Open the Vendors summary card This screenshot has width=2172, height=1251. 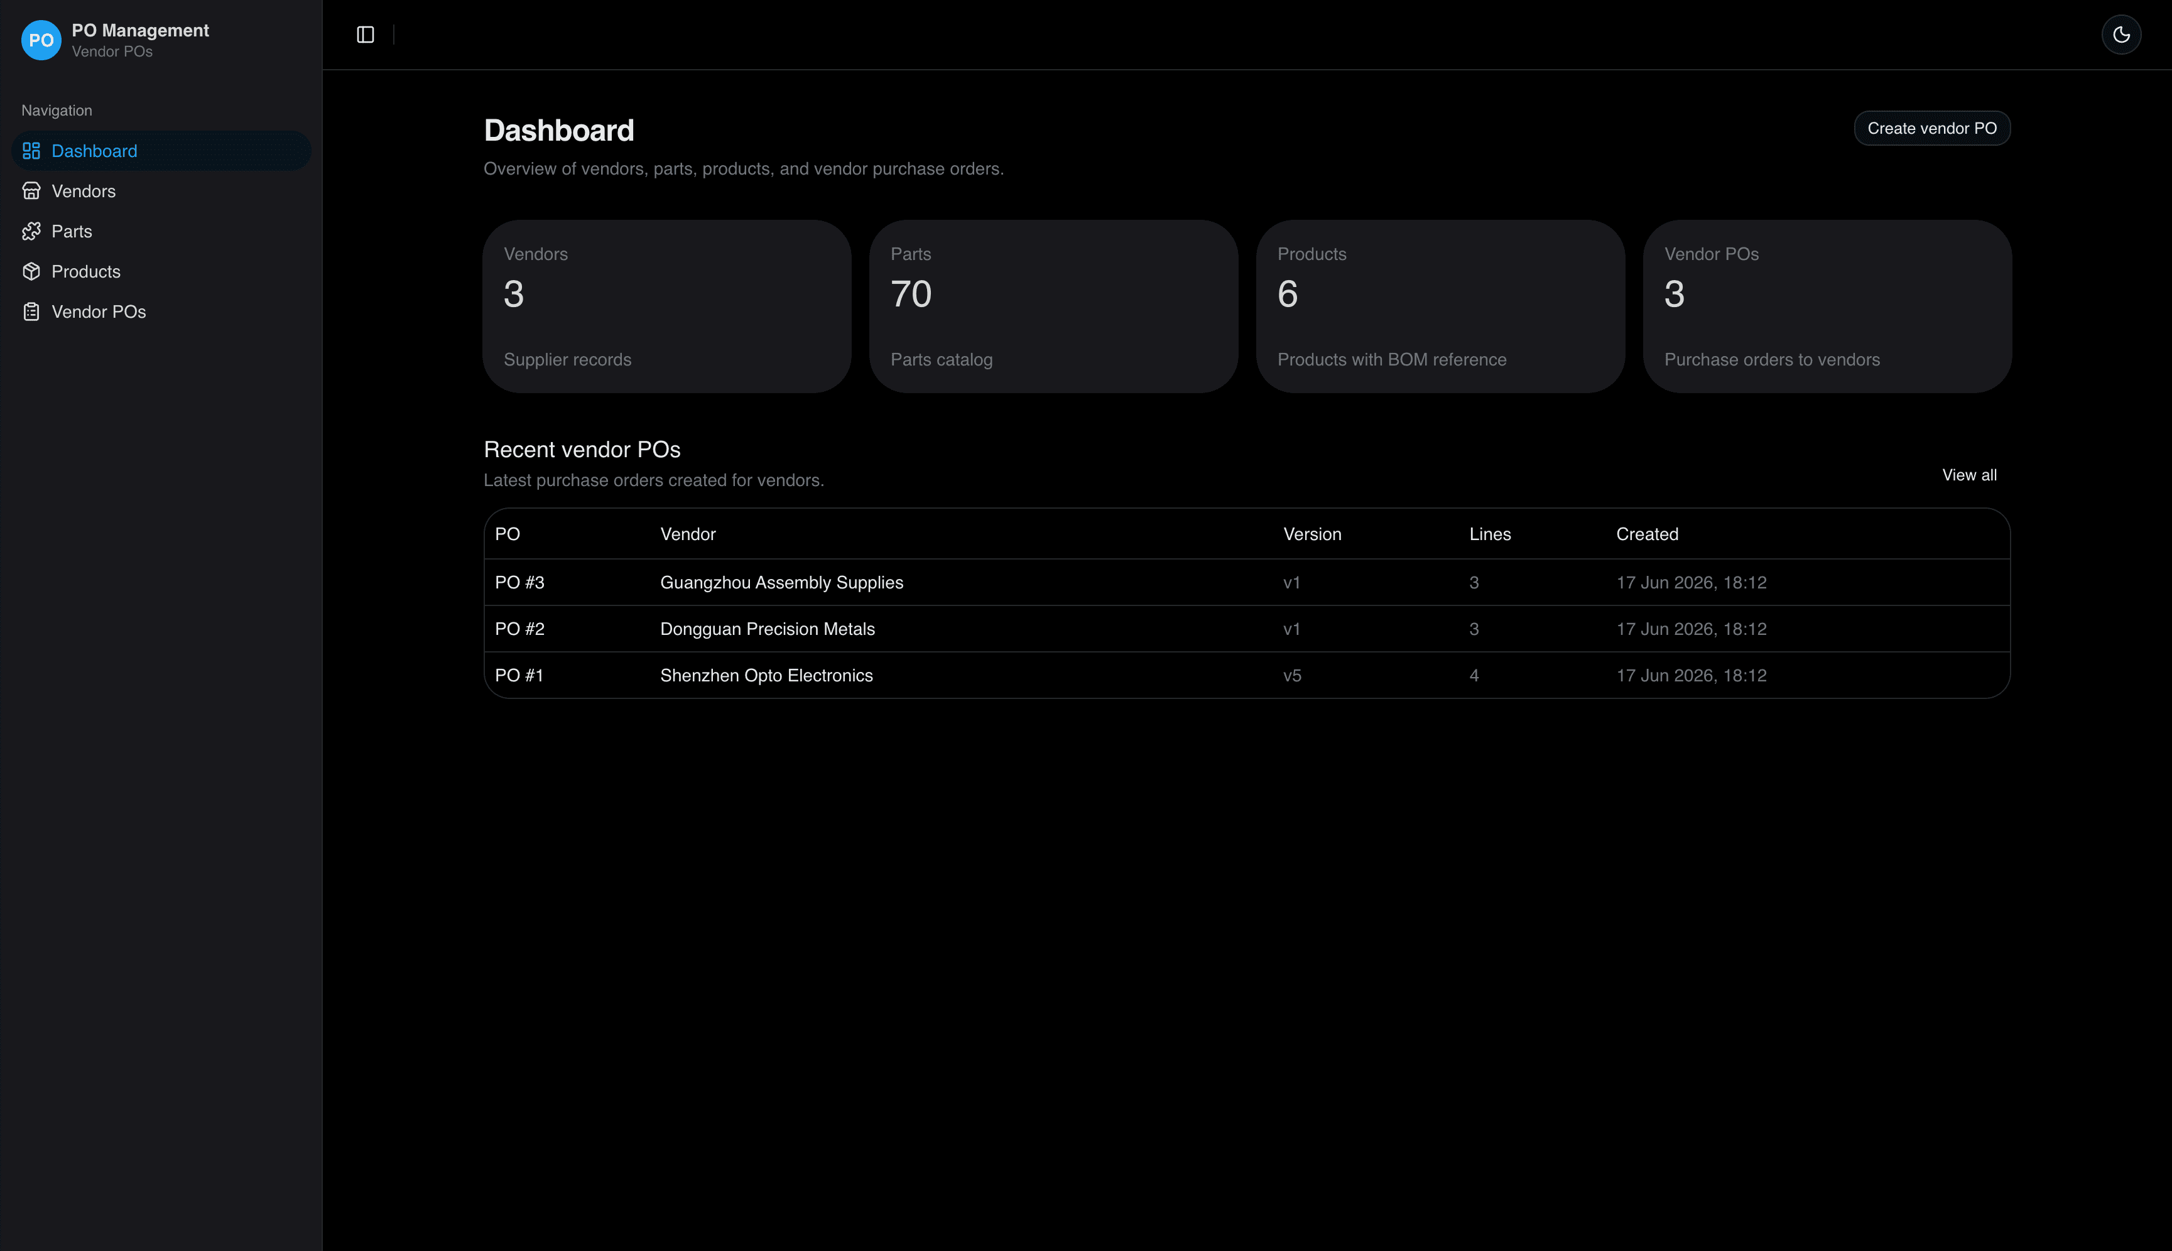(666, 306)
